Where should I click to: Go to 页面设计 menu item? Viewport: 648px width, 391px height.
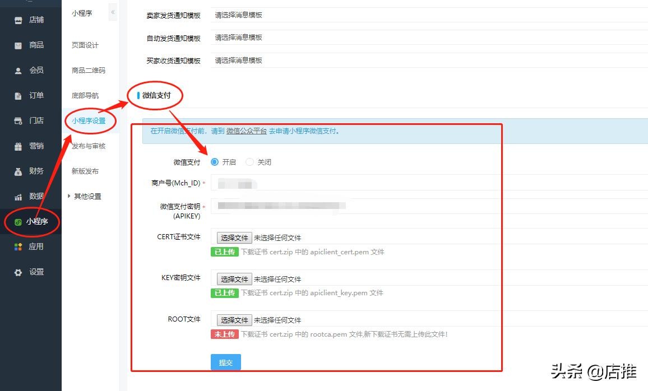click(85, 45)
